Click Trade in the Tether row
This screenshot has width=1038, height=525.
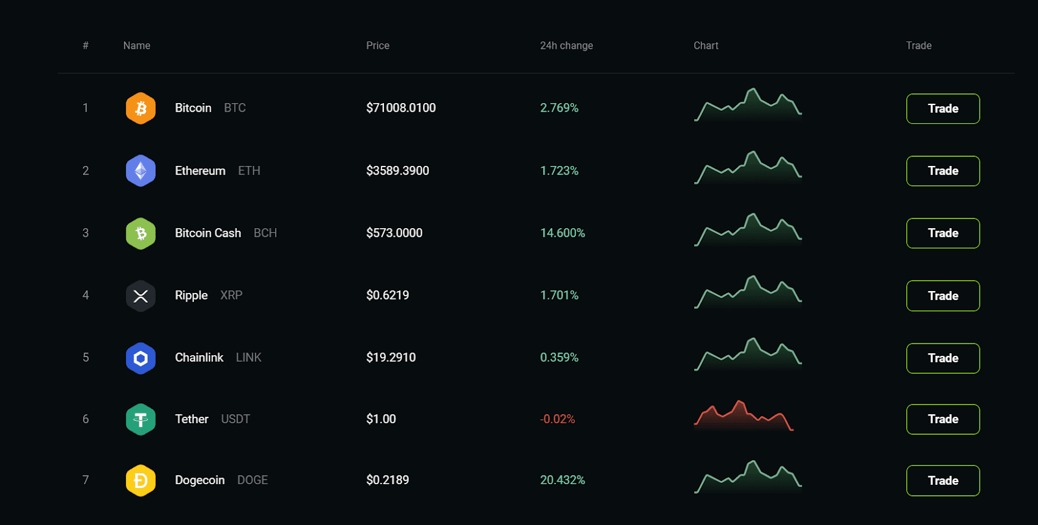(943, 419)
